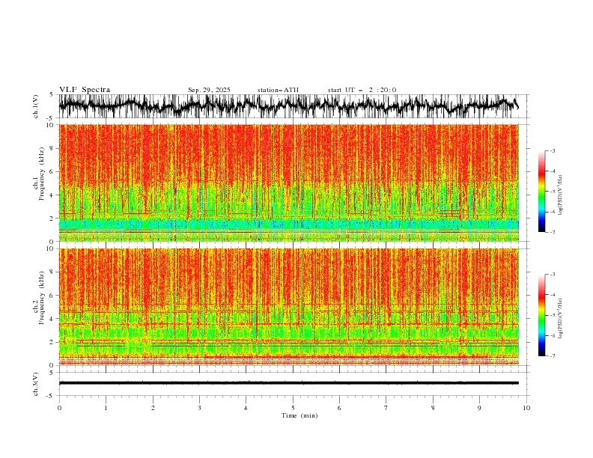The height and width of the screenshot is (458, 593).
Task: Click the ch.2 color bar "log(PSD)(V²/Hz)" label
Action: point(561,318)
